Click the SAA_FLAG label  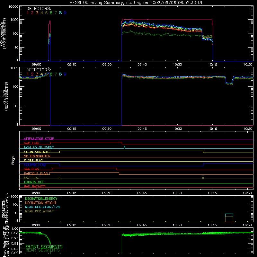31,169
